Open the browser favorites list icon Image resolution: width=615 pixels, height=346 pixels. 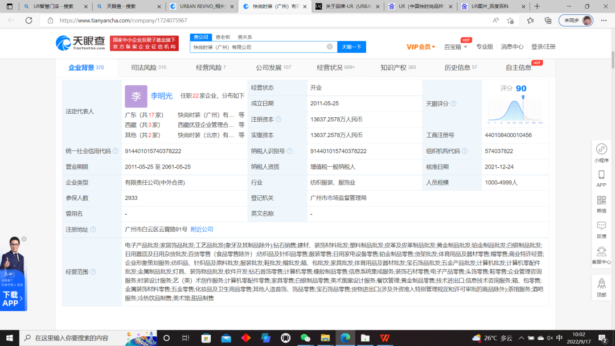point(530,20)
